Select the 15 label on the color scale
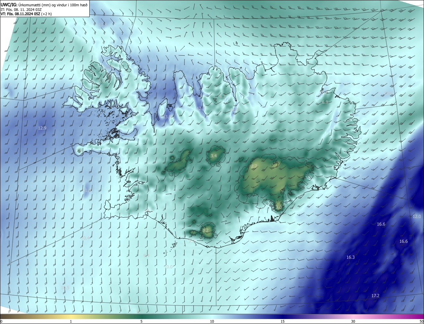The height and width of the screenshot is (324, 424). click(283, 321)
